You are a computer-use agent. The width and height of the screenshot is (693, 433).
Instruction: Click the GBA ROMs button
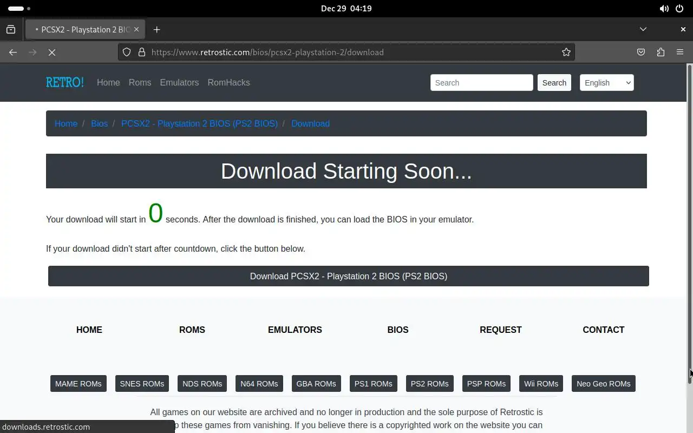(316, 384)
